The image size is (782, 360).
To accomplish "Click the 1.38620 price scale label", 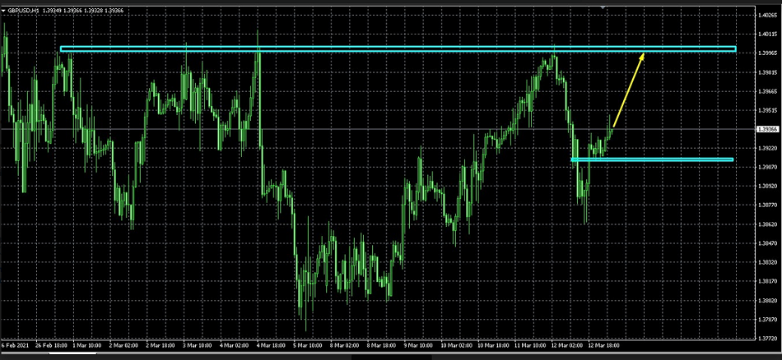I will click(766, 224).
